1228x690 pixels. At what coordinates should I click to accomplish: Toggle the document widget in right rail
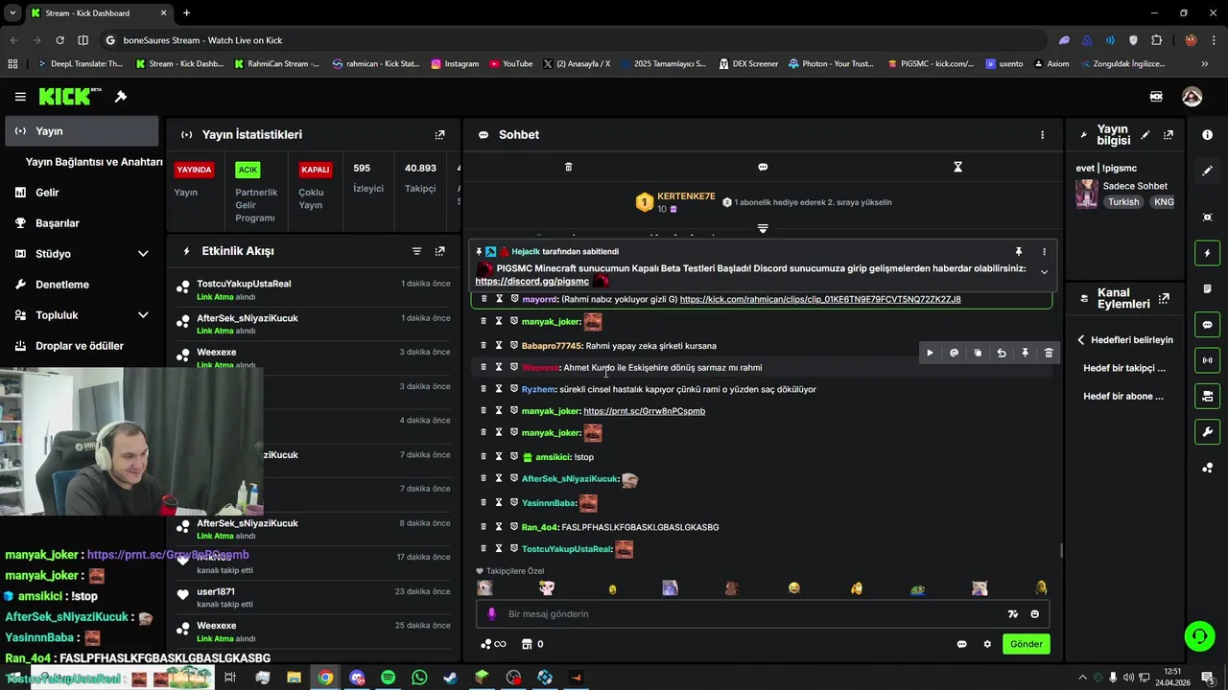point(1207,288)
